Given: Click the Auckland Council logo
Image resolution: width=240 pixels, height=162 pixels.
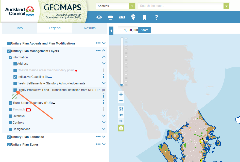Looking at the screenshot, I should click(x=20, y=11).
